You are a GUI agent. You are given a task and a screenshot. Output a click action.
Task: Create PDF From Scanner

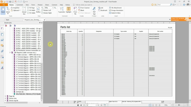(84, 8)
